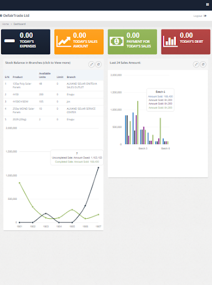
Task: Open the hamburger menu in top bar
Action: tap(208, 4)
